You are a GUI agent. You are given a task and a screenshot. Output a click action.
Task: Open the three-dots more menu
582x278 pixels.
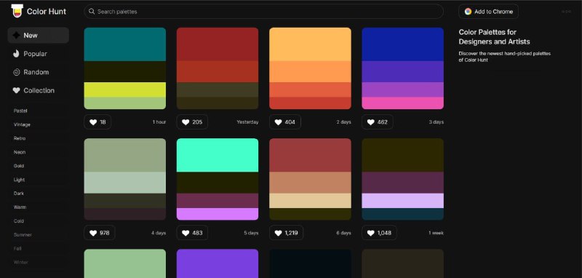pos(567,12)
